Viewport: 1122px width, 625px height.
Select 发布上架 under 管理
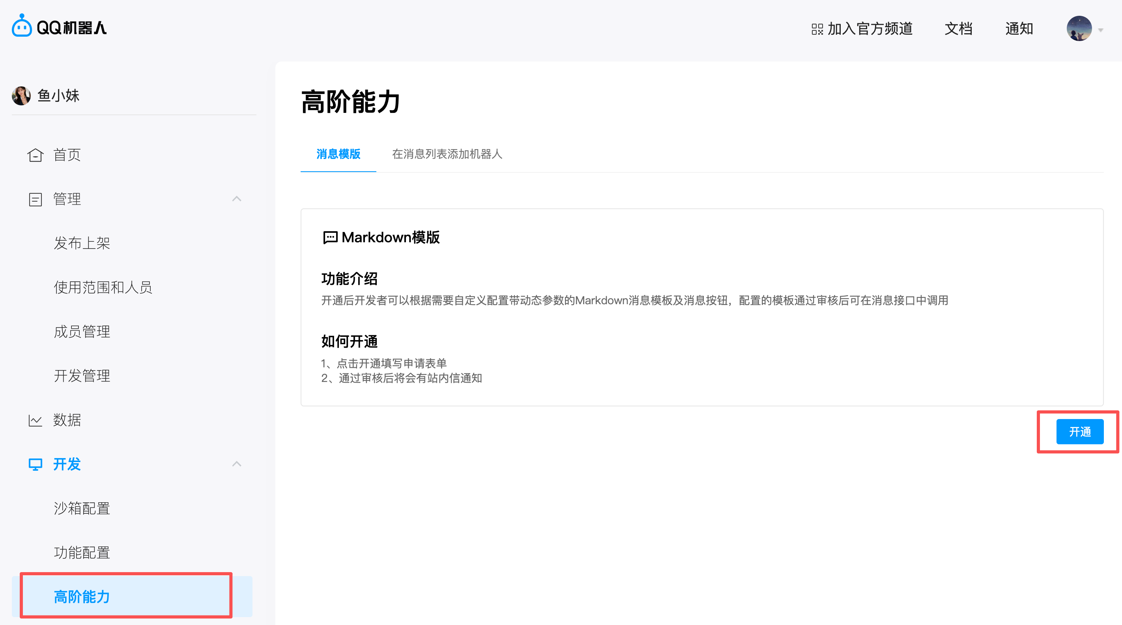coord(82,243)
